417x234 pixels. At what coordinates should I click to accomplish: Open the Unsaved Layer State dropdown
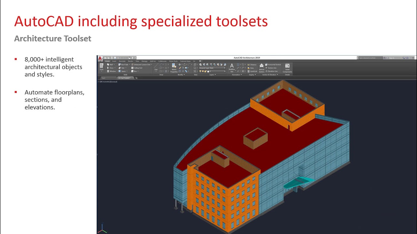point(212,68)
